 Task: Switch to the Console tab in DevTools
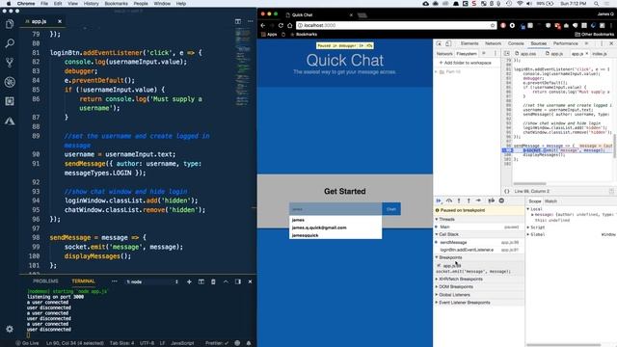click(x=516, y=43)
